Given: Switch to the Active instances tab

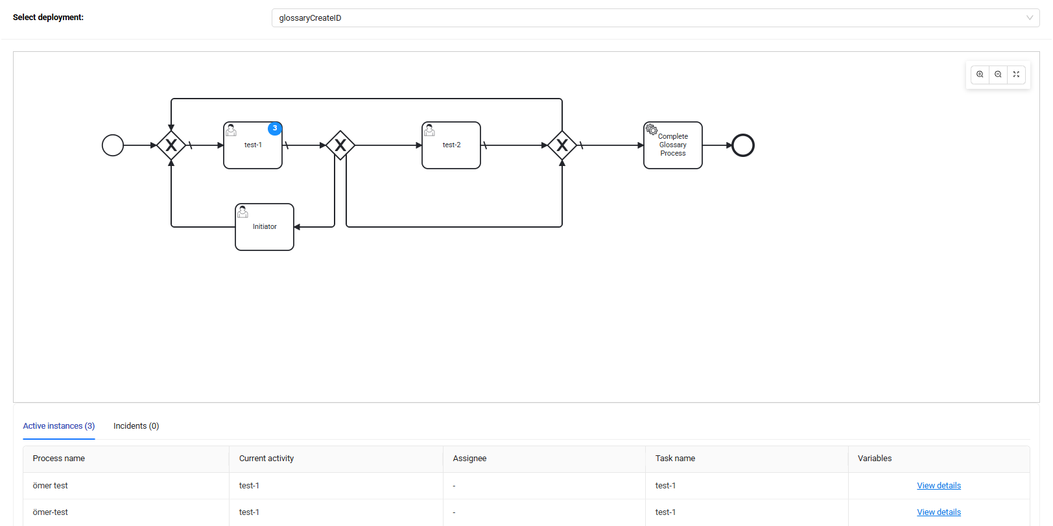Looking at the screenshot, I should click(59, 426).
